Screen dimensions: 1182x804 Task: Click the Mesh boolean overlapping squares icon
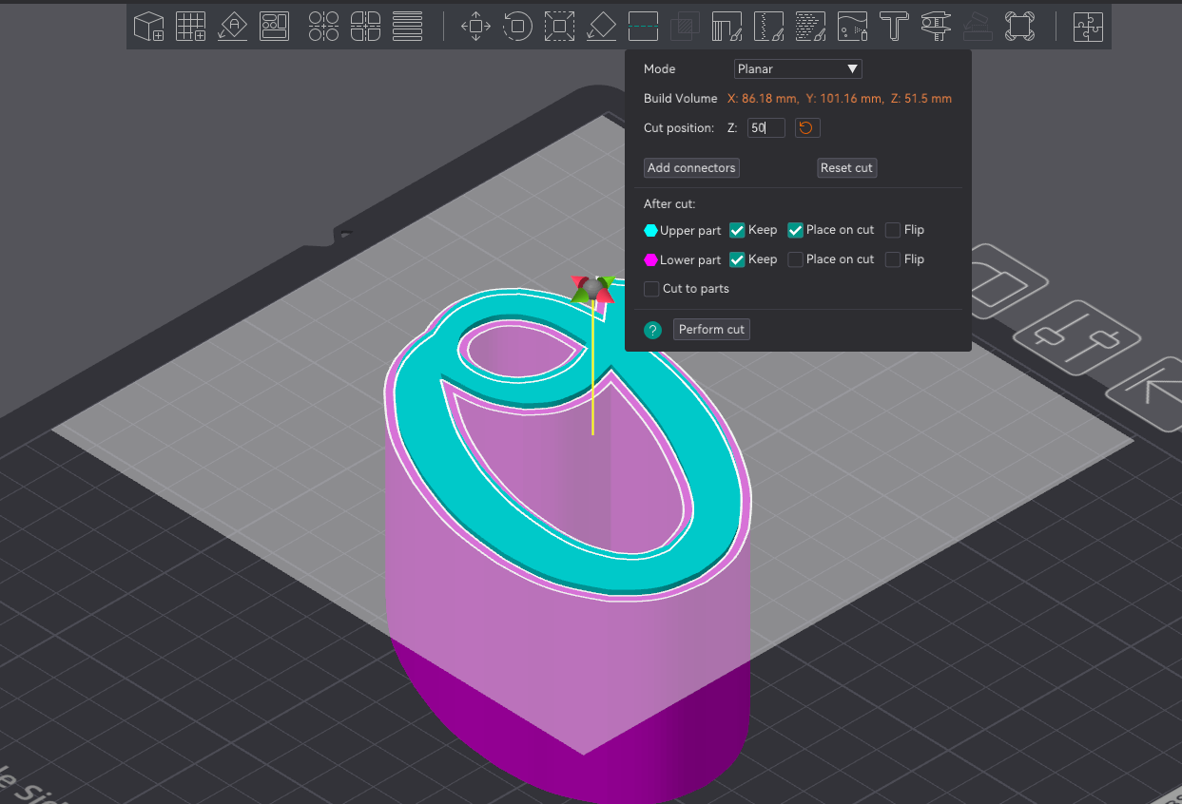coord(685,26)
